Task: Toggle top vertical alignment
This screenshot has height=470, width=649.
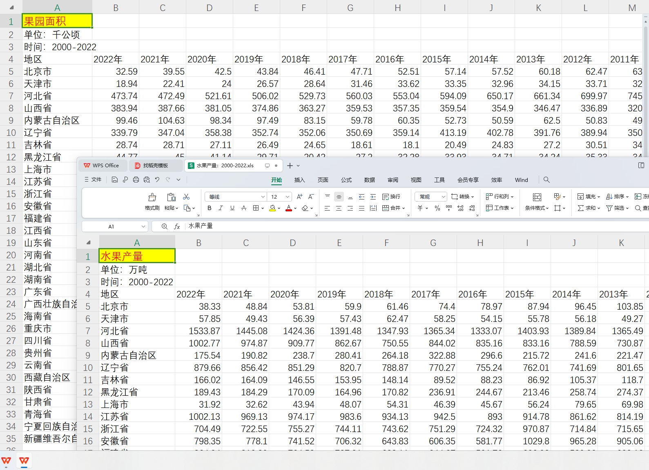Action: click(x=327, y=197)
